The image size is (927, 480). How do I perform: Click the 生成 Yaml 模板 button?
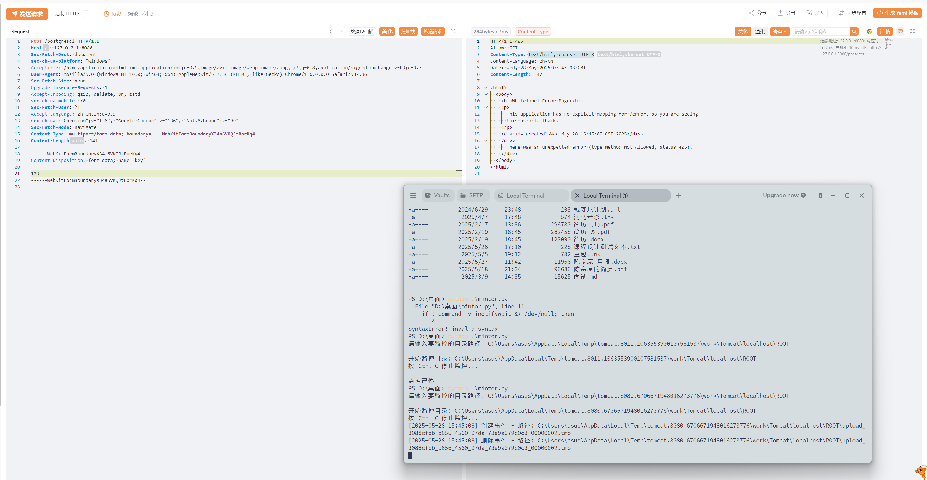pos(897,13)
